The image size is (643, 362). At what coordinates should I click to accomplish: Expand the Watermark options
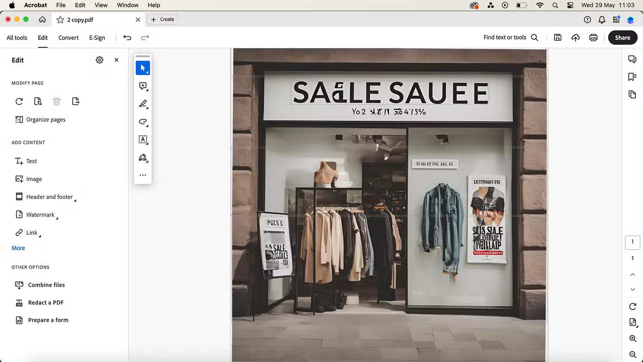tap(57, 217)
